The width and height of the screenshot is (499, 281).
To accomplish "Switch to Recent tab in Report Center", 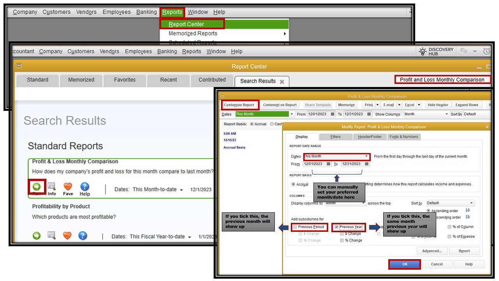I will click(x=168, y=80).
